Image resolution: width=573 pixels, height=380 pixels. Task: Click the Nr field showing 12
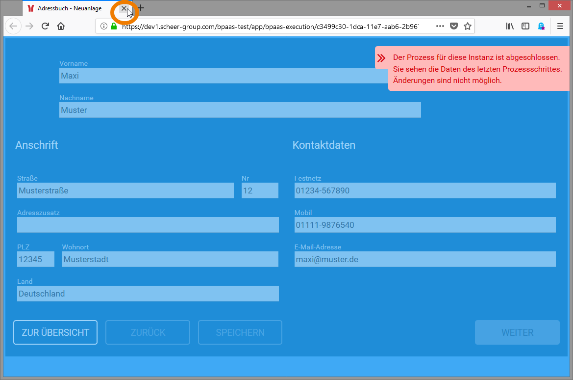[260, 190]
